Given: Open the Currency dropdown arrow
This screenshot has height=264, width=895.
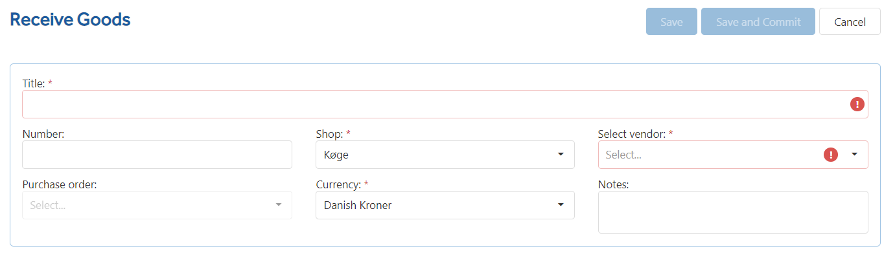Looking at the screenshot, I should click(561, 205).
